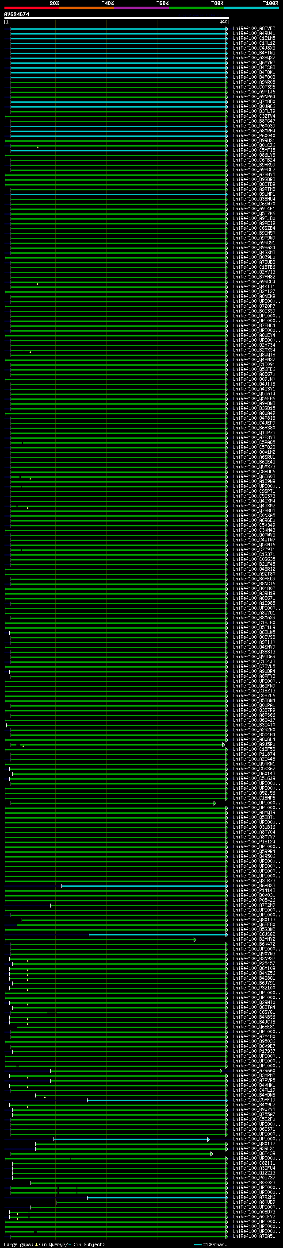Viewport: 283px width, 1248px height.
Task: Select hit label UniRef100_B5T1L9
Action: coord(254,627)
